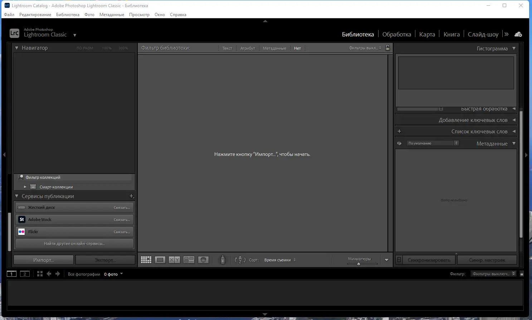Open Survey view in the toolbar
Image resolution: width=532 pixels, height=320 pixels.
point(189,260)
